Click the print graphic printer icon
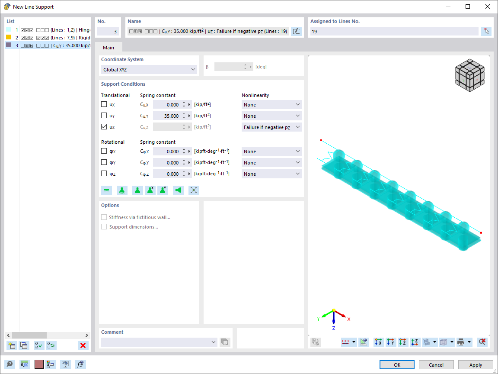The height and width of the screenshot is (374, 498). (461, 342)
